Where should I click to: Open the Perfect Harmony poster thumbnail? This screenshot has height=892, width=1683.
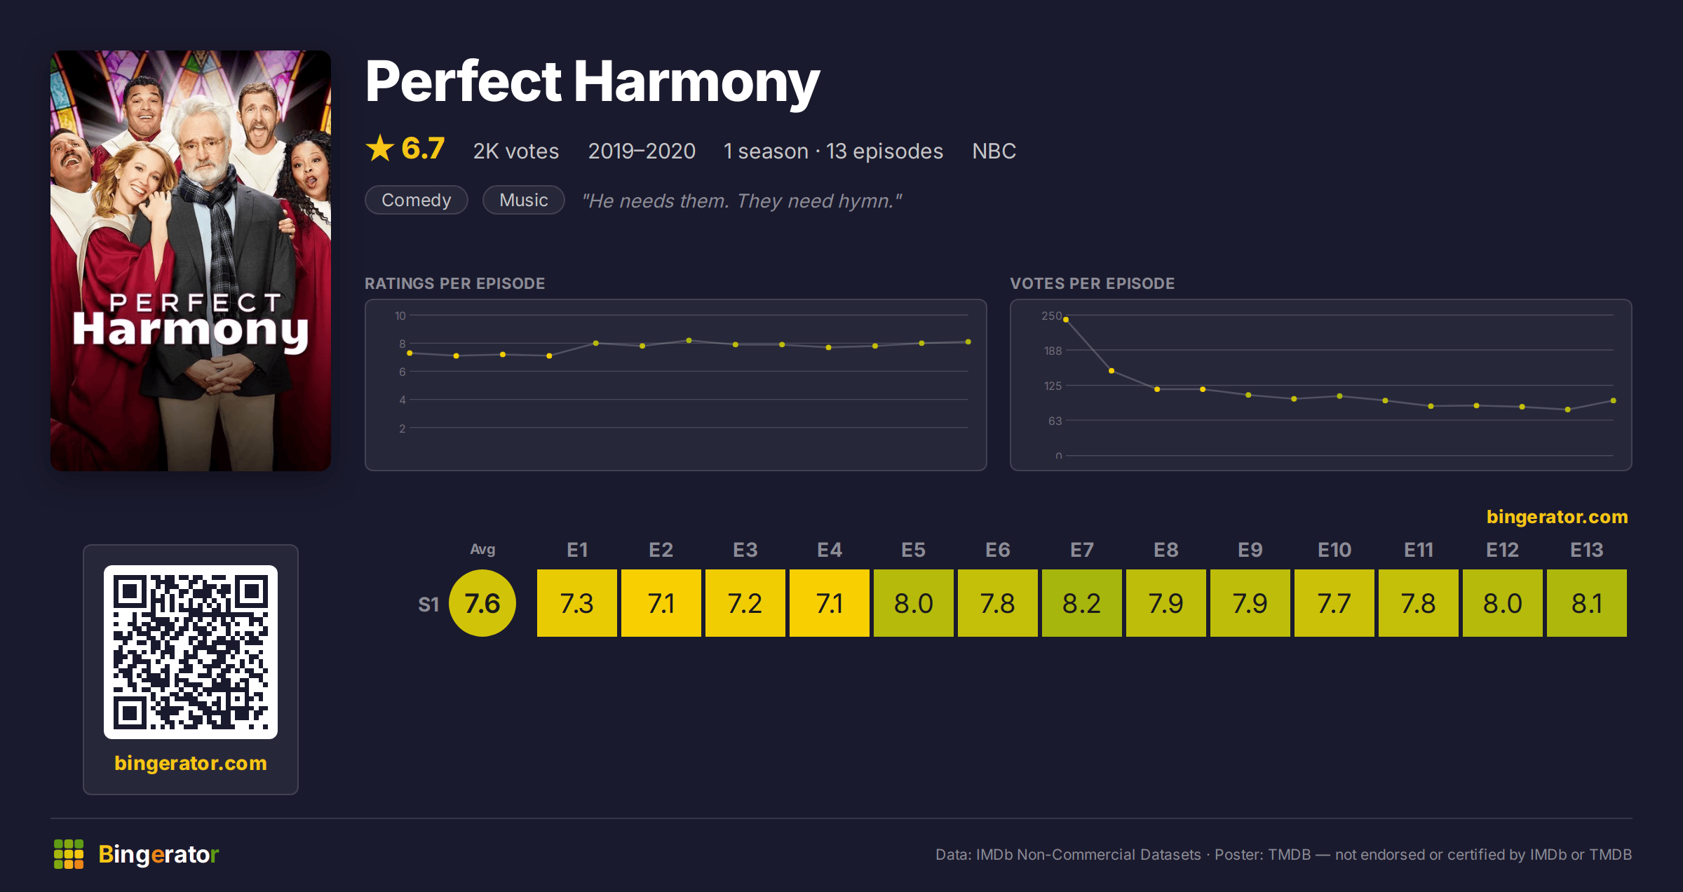click(191, 261)
